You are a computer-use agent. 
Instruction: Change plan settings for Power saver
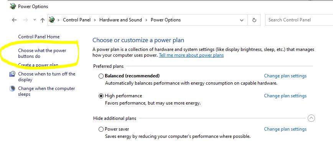pyautogui.click(x=285, y=129)
